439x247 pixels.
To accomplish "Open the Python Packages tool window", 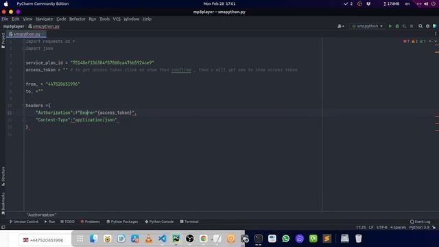I will click(x=122, y=222).
